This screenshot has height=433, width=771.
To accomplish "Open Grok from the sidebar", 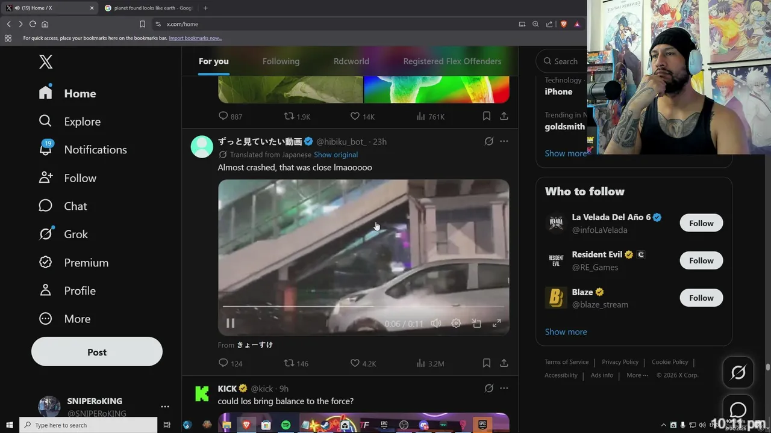I will pos(63,234).
